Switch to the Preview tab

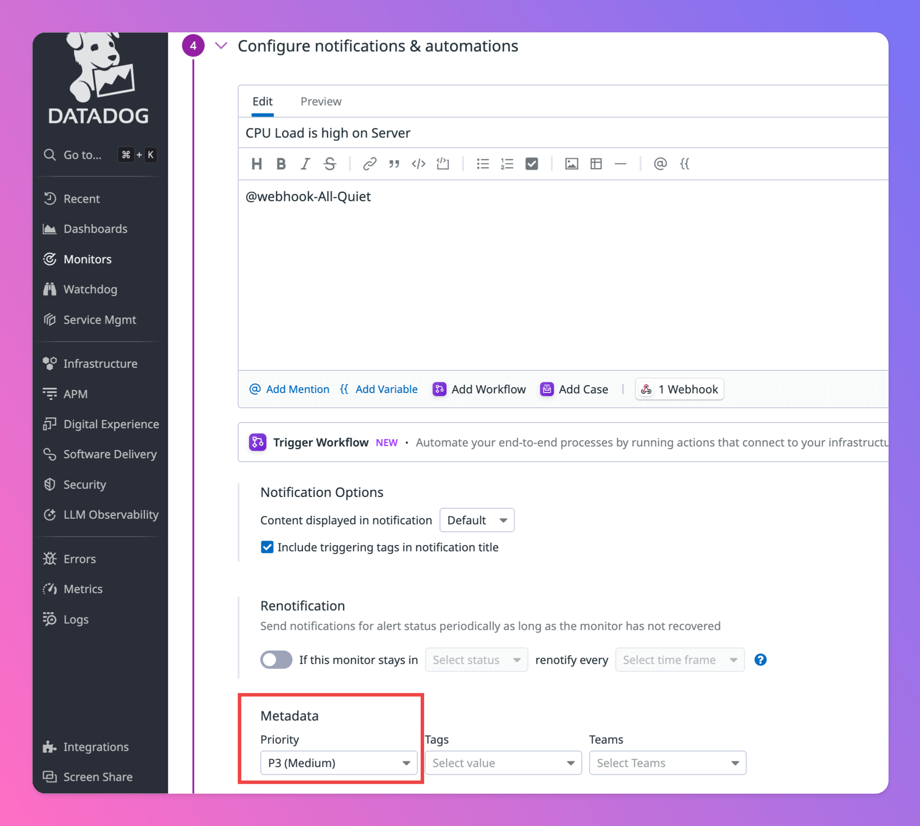coord(321,102)
